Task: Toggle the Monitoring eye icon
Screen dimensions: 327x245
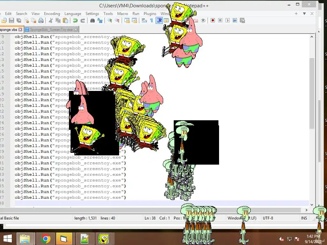Action: [203, 20]
